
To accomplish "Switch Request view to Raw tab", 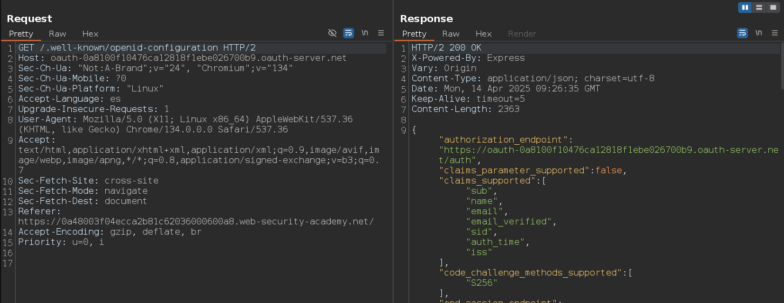I will click(58, 34).
